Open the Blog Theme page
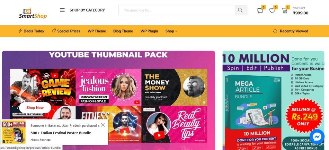This screenshot has height=150, width=329. coord(123,31)
